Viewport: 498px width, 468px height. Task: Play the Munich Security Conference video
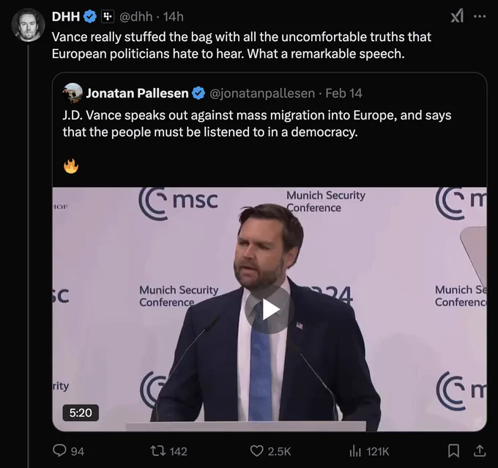point(270,310)
